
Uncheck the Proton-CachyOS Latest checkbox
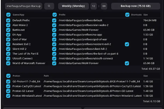pyautogui.click(x=8, y=86)
